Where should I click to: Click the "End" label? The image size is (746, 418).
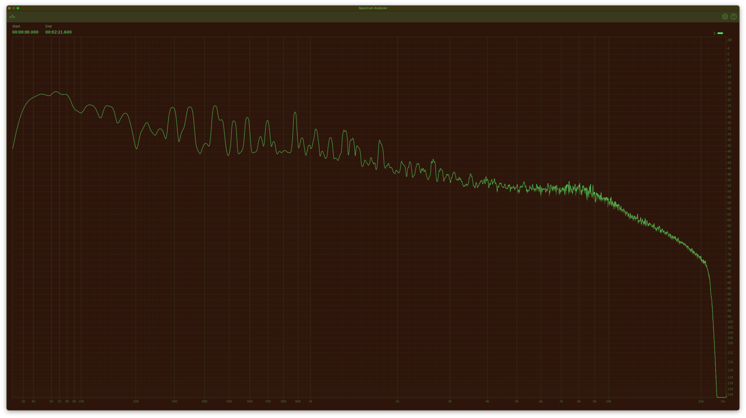pyautogui.click(x=48, y=26)
